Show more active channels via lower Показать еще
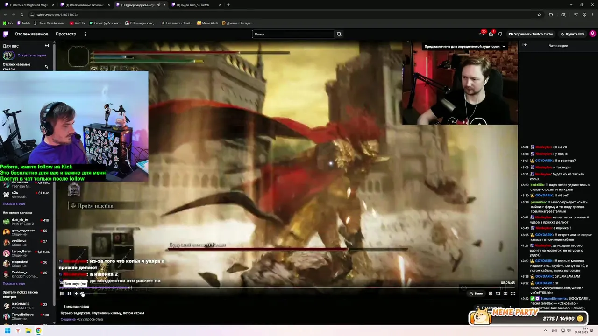Image resolution: width=598 pixels, height=336 pixels. tap(14, 283)
